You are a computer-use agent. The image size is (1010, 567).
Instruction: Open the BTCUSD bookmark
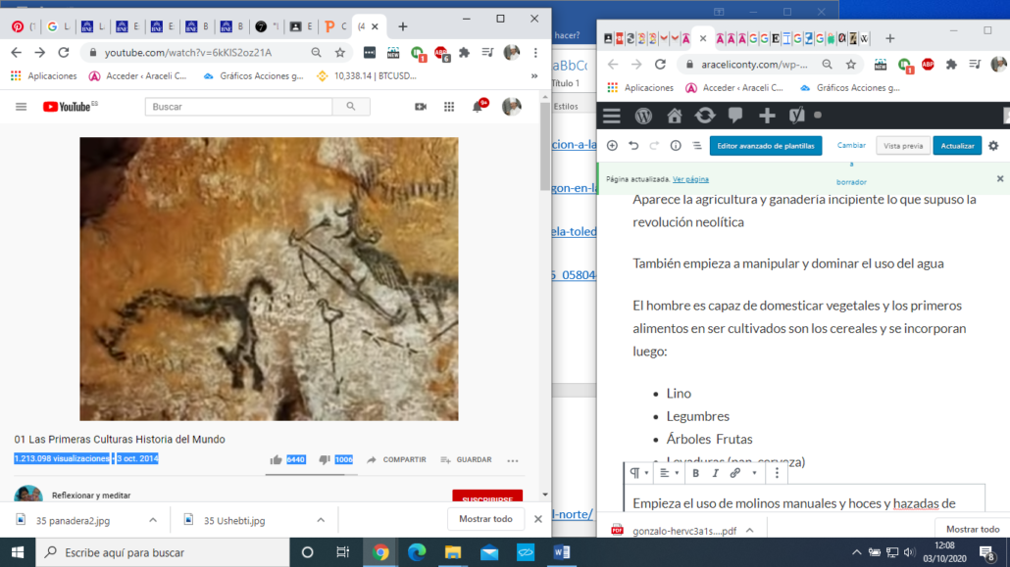coord(367,76)
